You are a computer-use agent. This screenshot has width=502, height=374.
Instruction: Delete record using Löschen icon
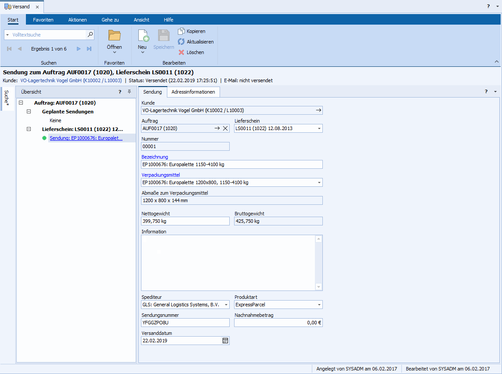coord(181,52)
